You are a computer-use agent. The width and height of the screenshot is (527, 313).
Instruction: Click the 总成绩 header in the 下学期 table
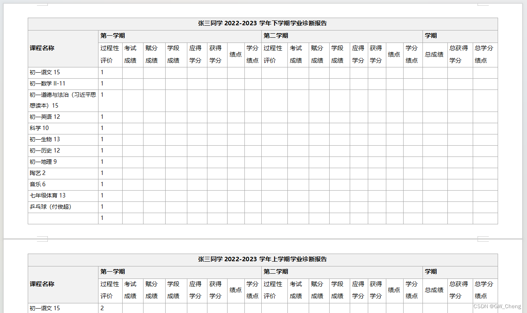point(434,54)
